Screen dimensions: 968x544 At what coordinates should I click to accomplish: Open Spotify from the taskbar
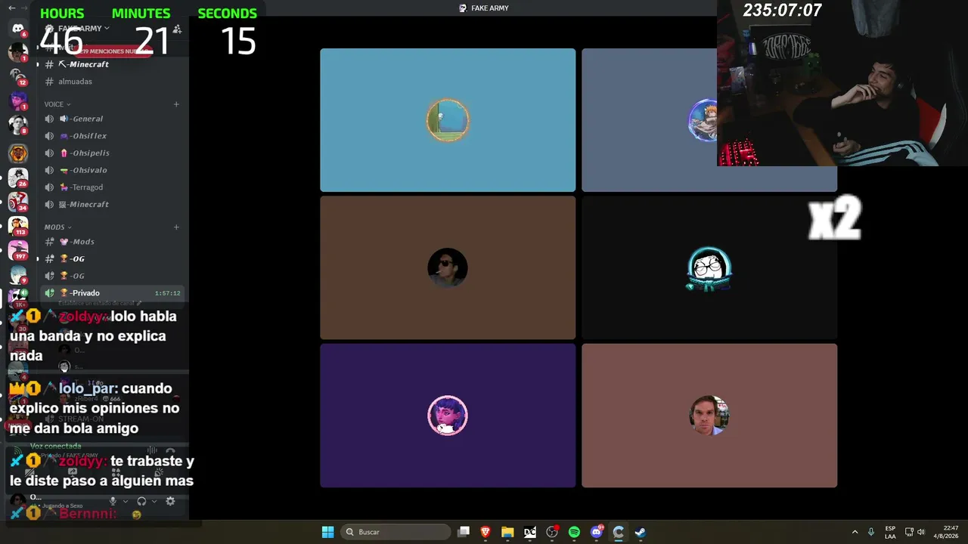coord(574,532)
